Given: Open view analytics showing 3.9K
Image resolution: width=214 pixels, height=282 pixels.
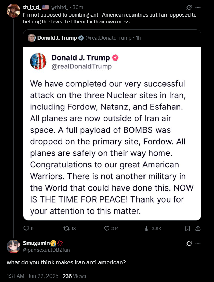Looking at the screenshot, I should (147, 228).
